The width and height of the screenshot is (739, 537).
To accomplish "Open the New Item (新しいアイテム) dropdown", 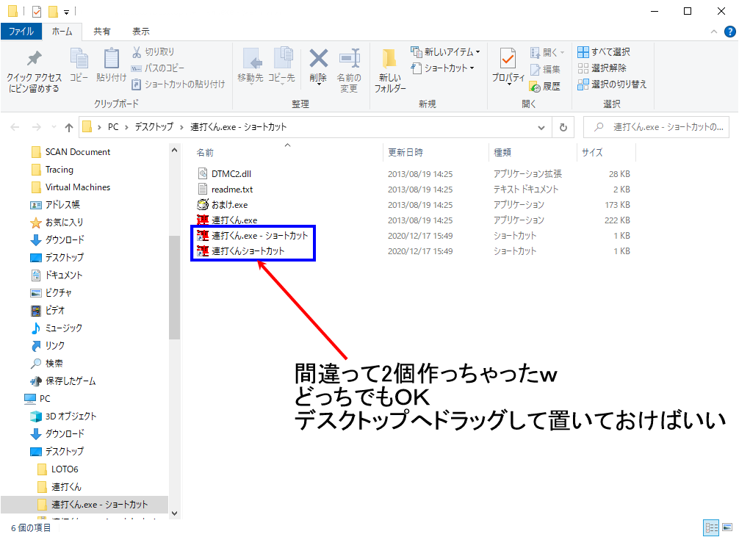I will tap(446, 52).
